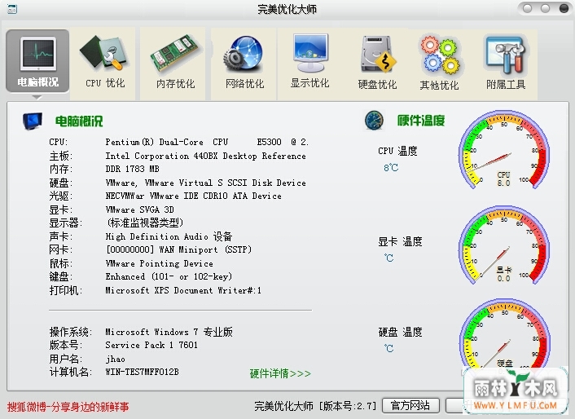Click the blue monitor icon beside 电脑概况 heading
The image size is (575, 419).
click(x=33, y=121)
